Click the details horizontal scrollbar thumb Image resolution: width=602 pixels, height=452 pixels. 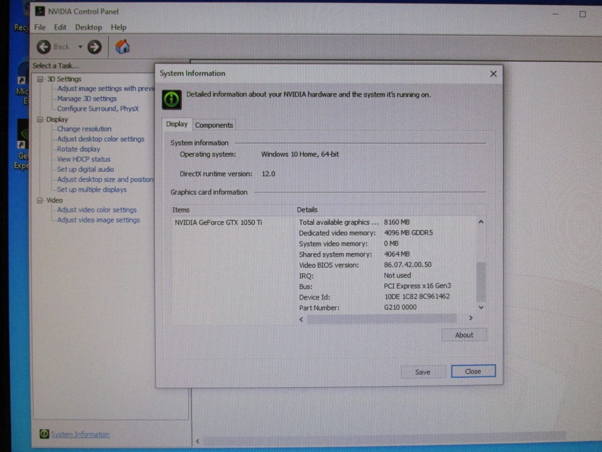(381, 318)
